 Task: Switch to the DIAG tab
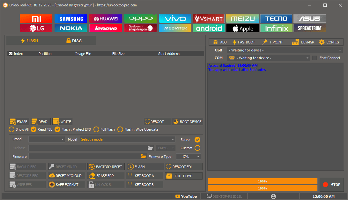74,41
